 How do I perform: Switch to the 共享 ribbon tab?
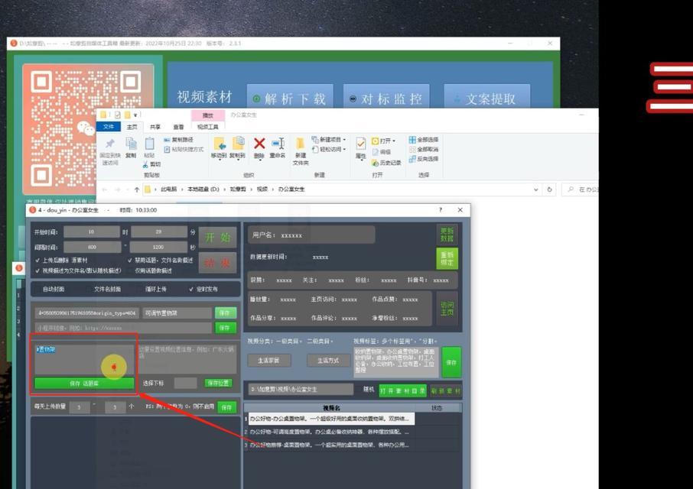click(x=155, y=127)
